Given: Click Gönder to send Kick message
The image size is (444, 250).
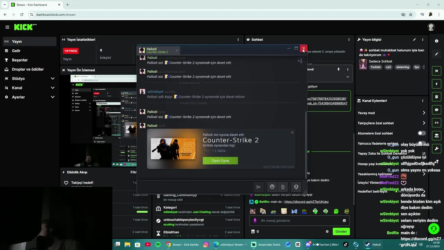Looking at the screenshot, I should click(341, 232).
